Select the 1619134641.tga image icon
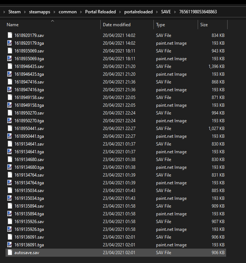 [10, 152]
